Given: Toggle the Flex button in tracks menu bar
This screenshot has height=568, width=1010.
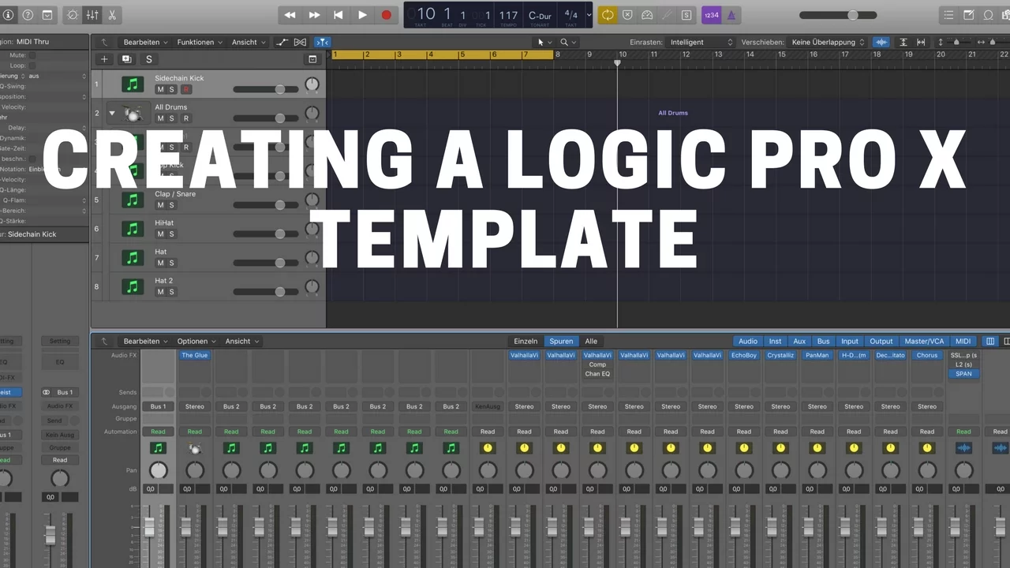Looking at the screenshot, I should click(300, 42).
